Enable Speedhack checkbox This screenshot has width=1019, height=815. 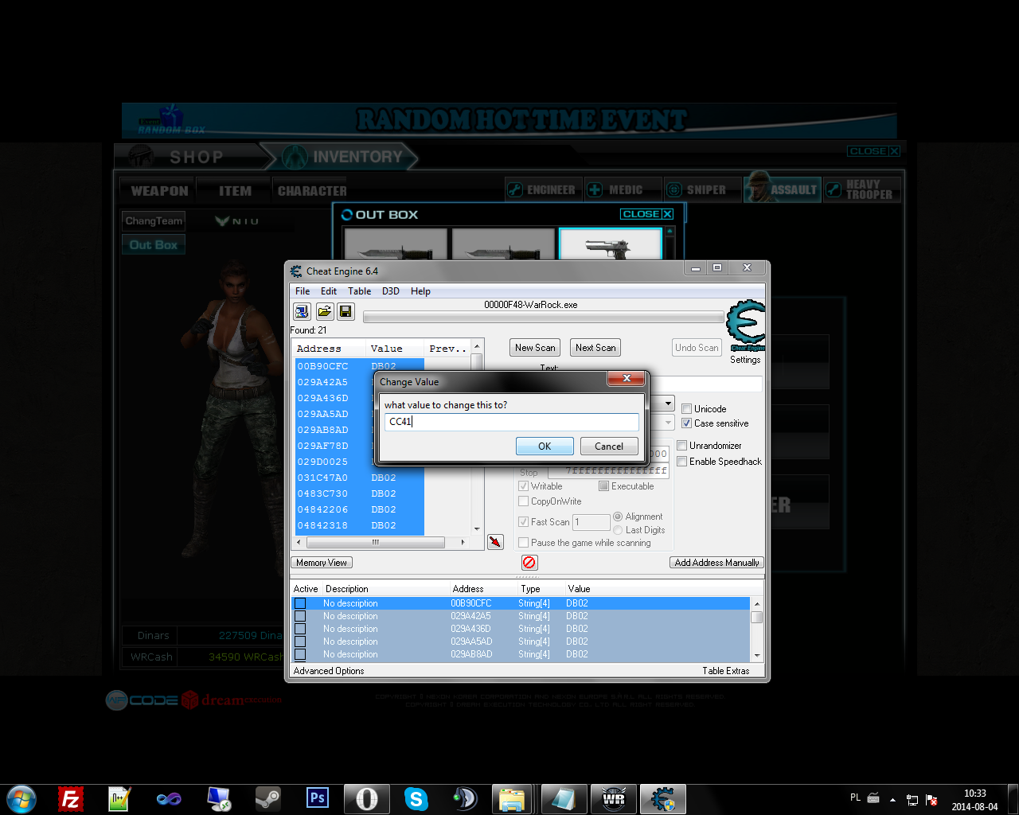(x=681, y=462)
